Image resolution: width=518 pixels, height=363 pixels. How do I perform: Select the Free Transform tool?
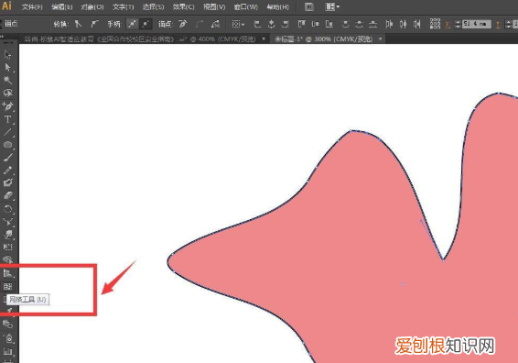click(x=7, y=247)
